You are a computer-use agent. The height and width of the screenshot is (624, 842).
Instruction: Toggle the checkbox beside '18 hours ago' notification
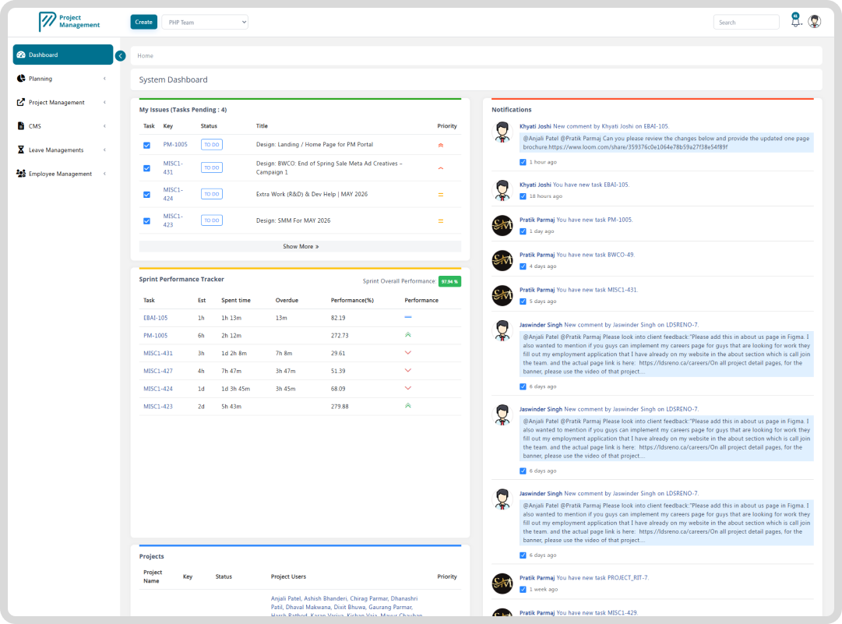point(523,196)
